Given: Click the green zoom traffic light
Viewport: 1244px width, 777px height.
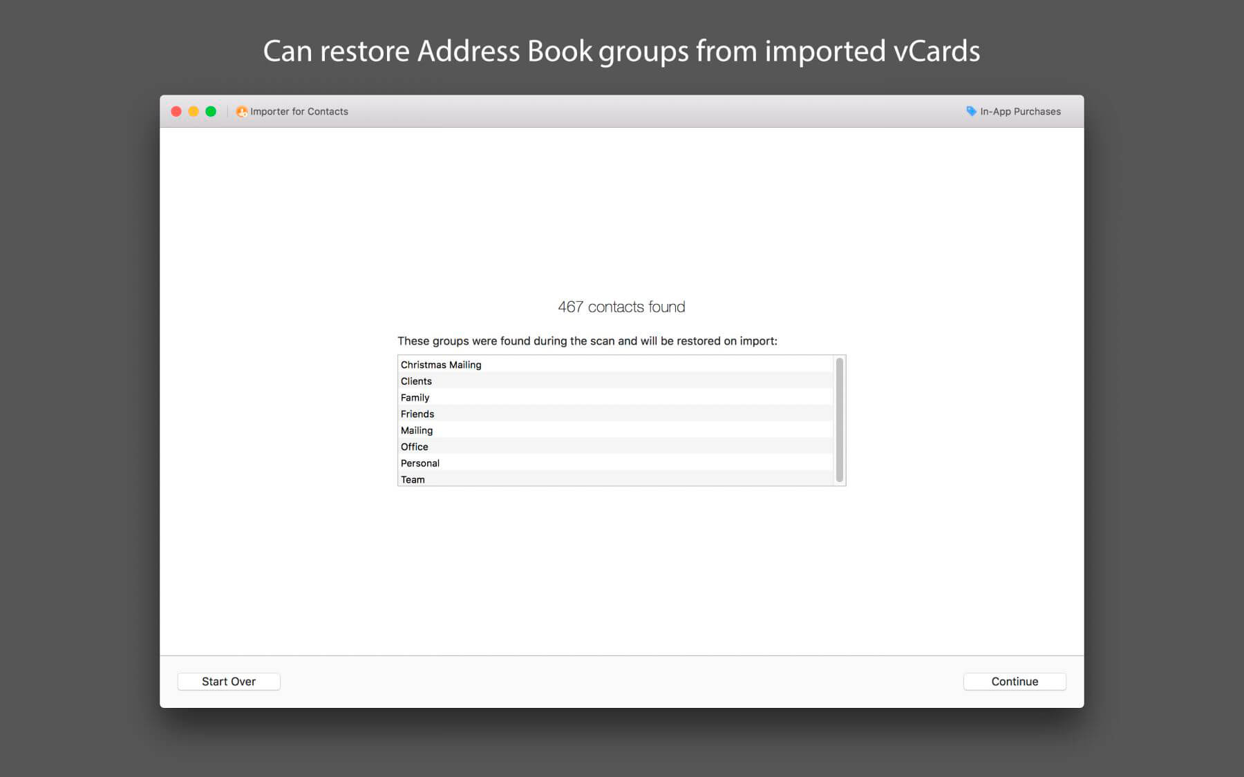Looking at the screenshot, I should point(209,111).
